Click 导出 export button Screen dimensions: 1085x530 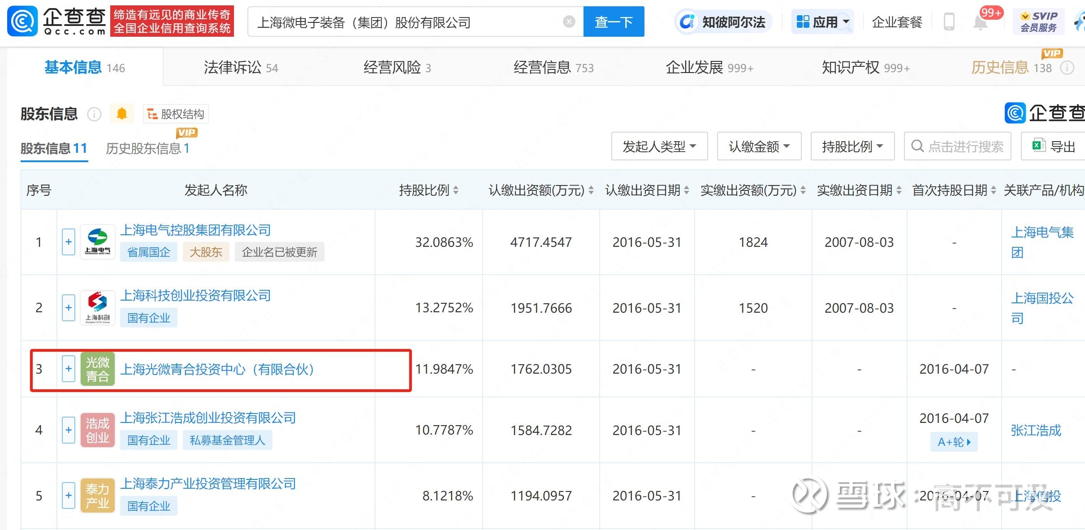[1053, 146]
